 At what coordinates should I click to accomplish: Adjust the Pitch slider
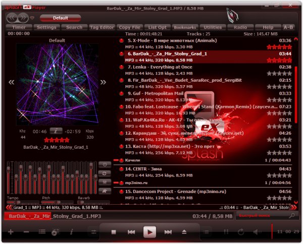57,202
